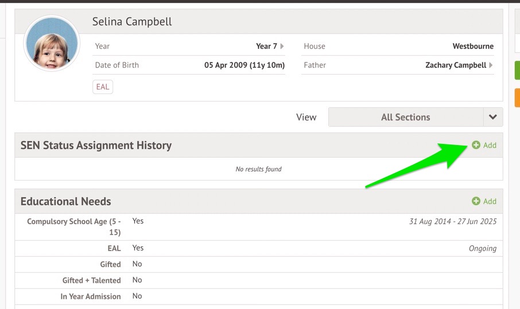Click the Educational Needs section heading
520x309 pixels.
point(66,202)
